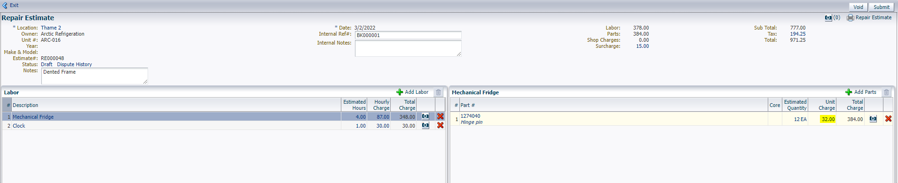Click total charge 348.00 labor cell
This screenshot has width=898, height=183.
pyautogui.click(x=403, y=117)
